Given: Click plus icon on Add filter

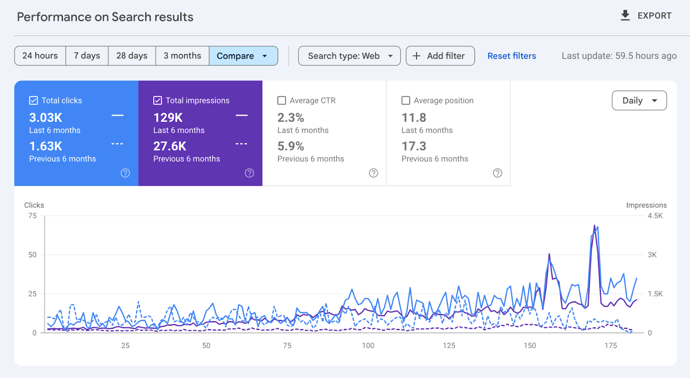Looking at the screenshot, I should 416,56.
